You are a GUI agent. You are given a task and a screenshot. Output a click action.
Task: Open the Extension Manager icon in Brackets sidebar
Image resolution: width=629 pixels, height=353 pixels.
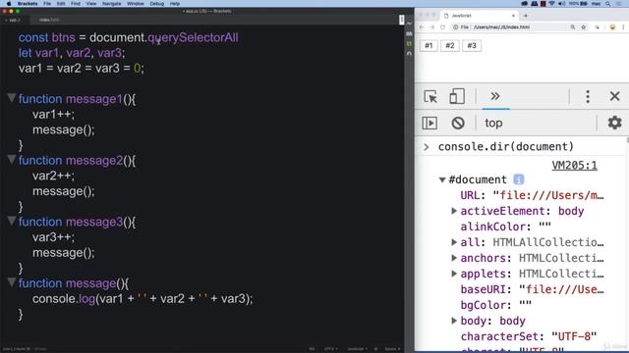409,34
